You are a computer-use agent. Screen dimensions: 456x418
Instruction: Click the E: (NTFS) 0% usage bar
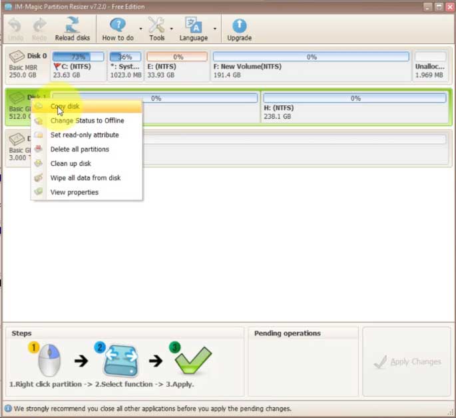click(x=177, y=57)
